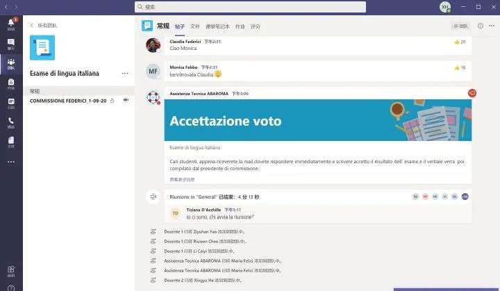The image size is (500, 291).
Task: Click the system row mentioning Riuwen Chen
Action: [205, 242]
